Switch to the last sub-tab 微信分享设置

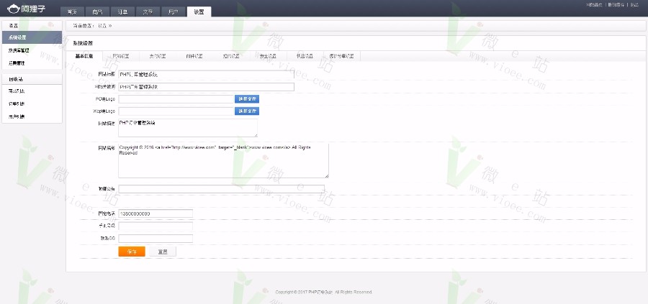click(x=341, y=56)
